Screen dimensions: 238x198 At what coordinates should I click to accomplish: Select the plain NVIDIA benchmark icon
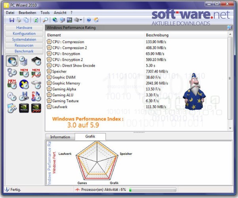[24, 108]
